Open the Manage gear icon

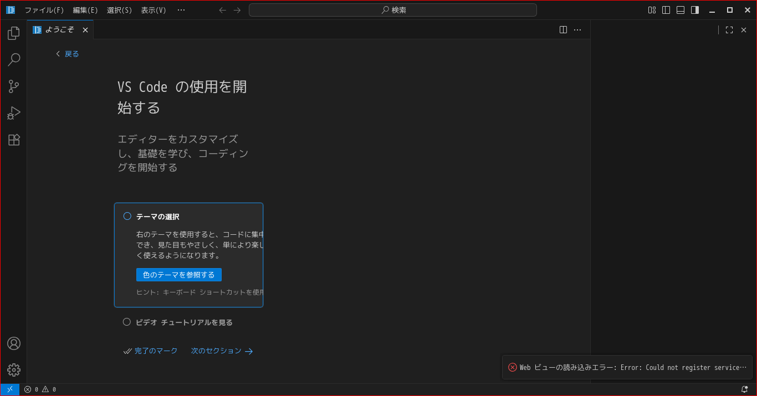14,370
